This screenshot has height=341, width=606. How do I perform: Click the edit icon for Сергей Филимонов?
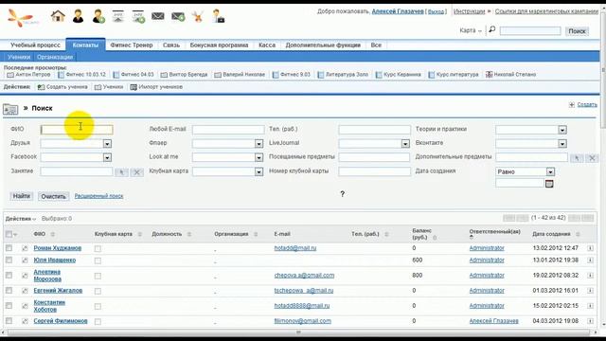(25, 321)
